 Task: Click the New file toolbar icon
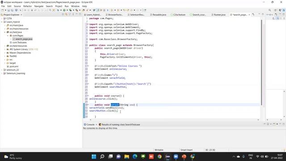pos(3,10)
